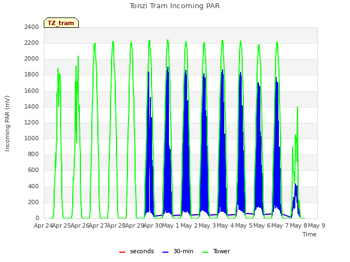Click the TZ_tram annotation label
The width and height of the screenshot is (350, 262).
[x=61, y=23]
